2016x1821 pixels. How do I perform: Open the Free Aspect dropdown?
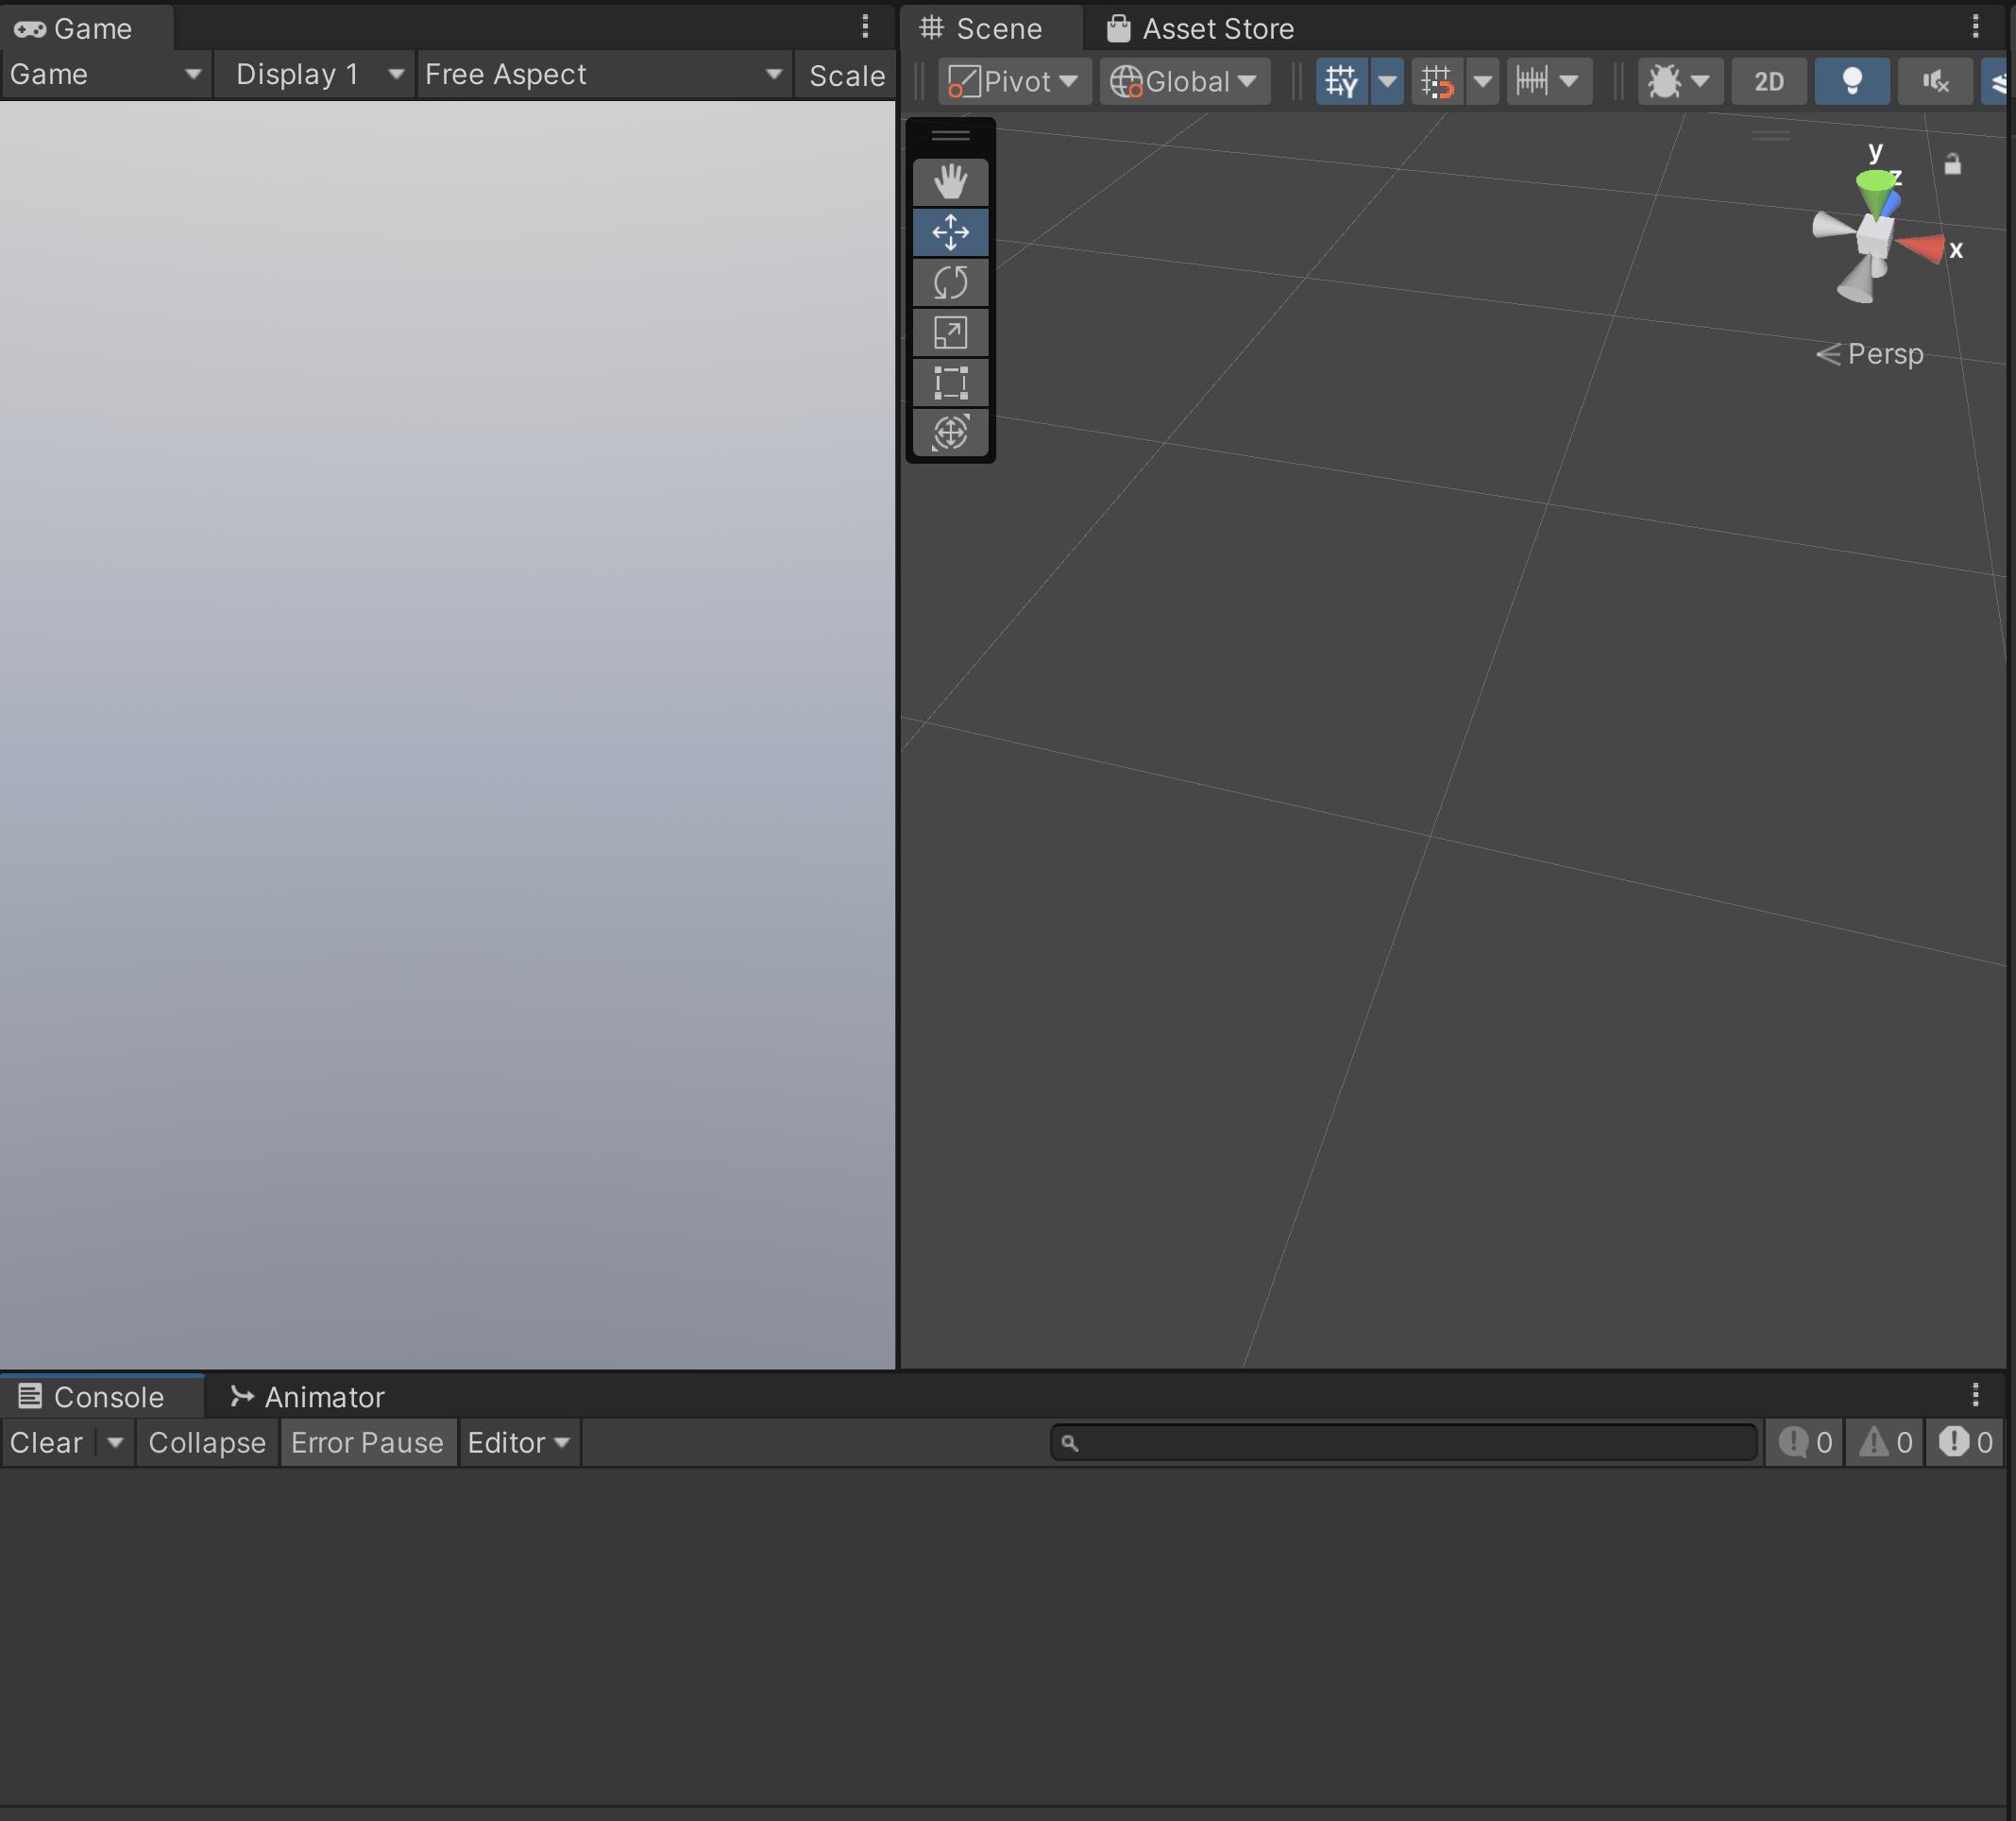tap(603, 75)
